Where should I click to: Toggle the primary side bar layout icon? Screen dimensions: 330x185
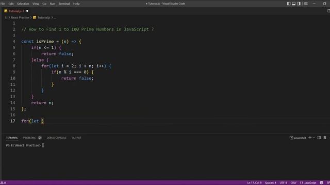point(289,4)
